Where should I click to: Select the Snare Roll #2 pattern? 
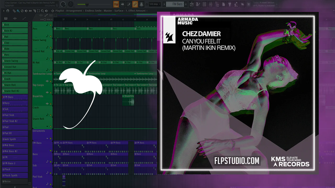(15, 91)
